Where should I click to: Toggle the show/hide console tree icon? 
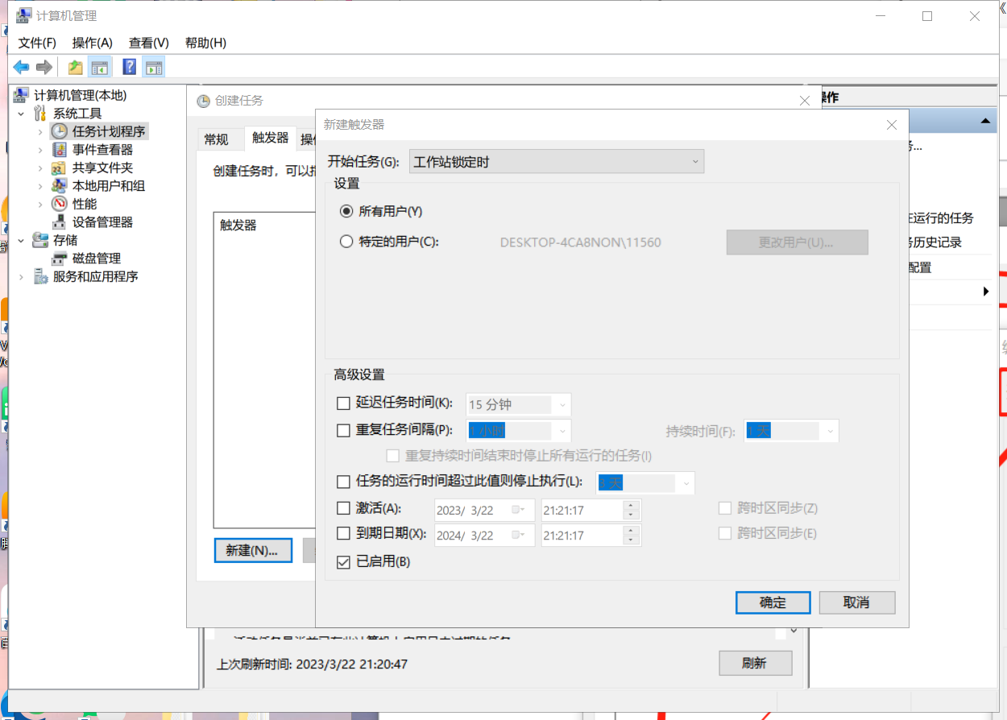click(100, 68)
